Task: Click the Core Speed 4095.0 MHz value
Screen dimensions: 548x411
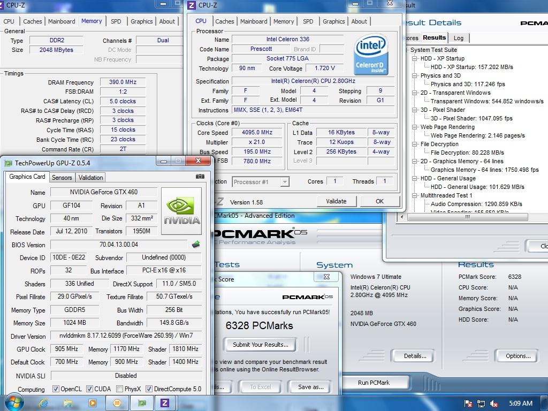Action: 257,133
